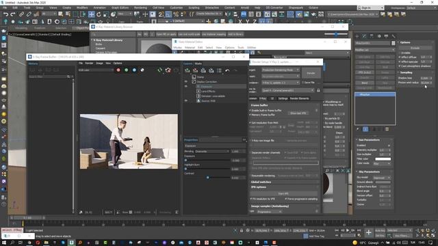Toggle Memory frame buffer checkbox
This screenshot has width=438, height=246.
click(x=250, y=115)
